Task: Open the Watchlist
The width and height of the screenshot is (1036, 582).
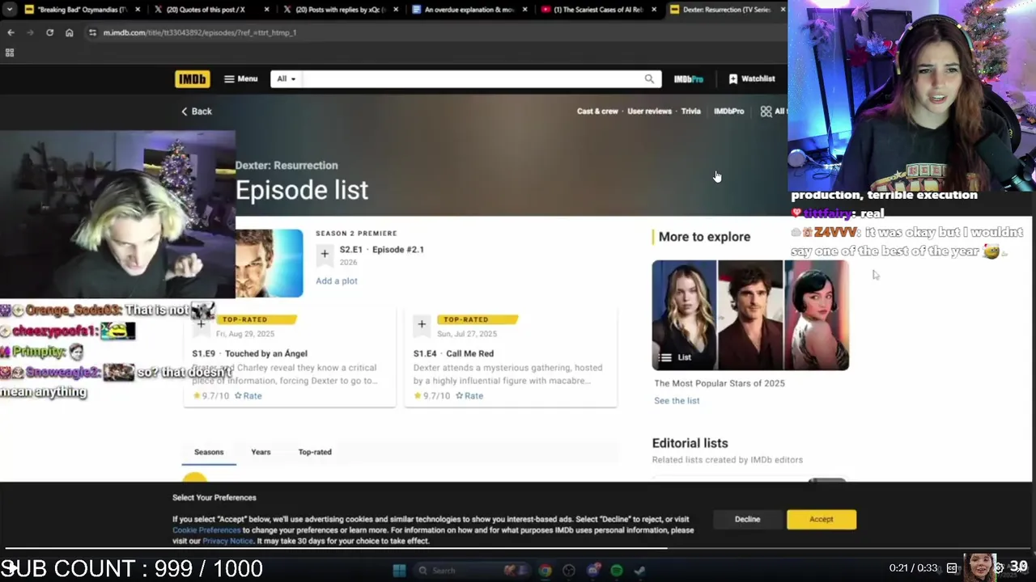Action: pos(751,79)
